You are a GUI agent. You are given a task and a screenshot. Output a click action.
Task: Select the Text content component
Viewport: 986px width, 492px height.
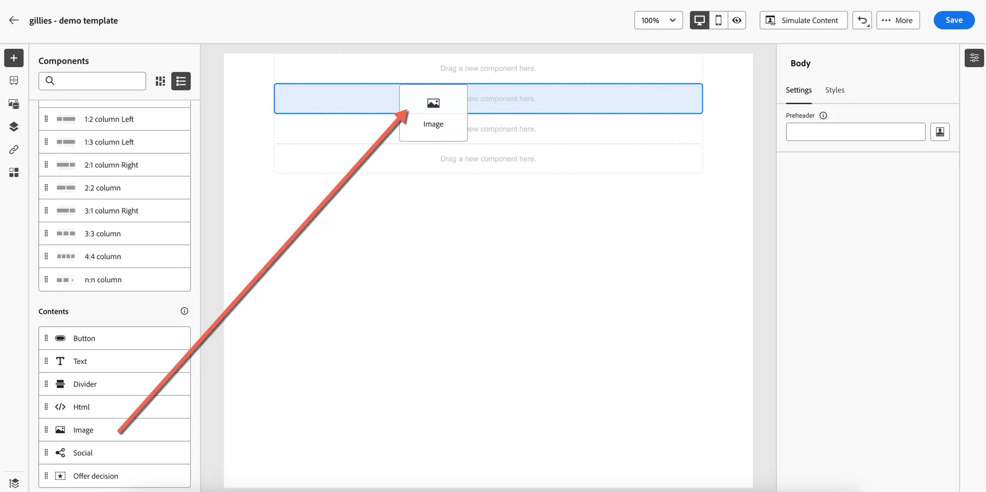tap(115, 361)
